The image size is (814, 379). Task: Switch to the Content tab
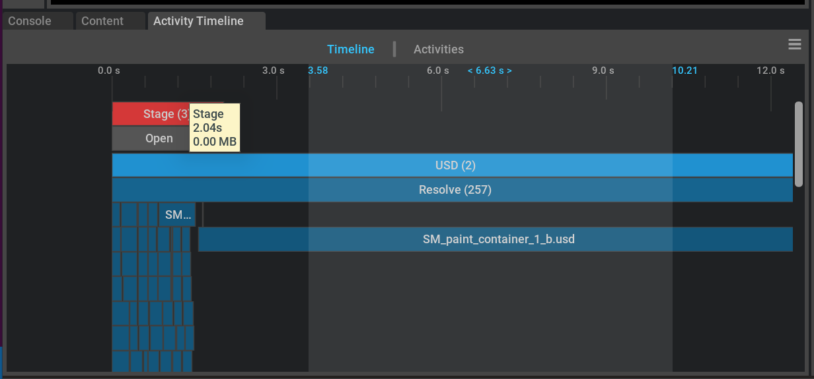(x=102, y=21)
